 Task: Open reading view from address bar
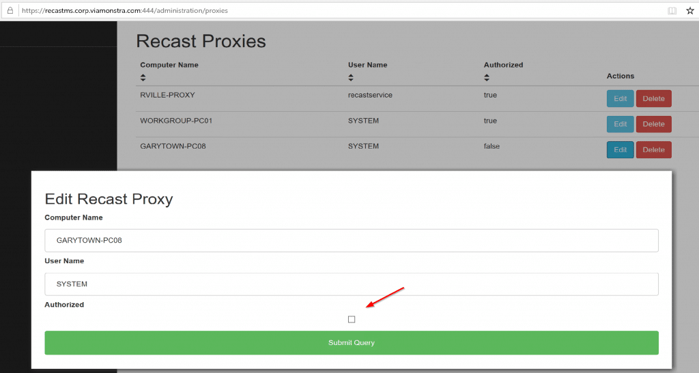pos(672,11)
